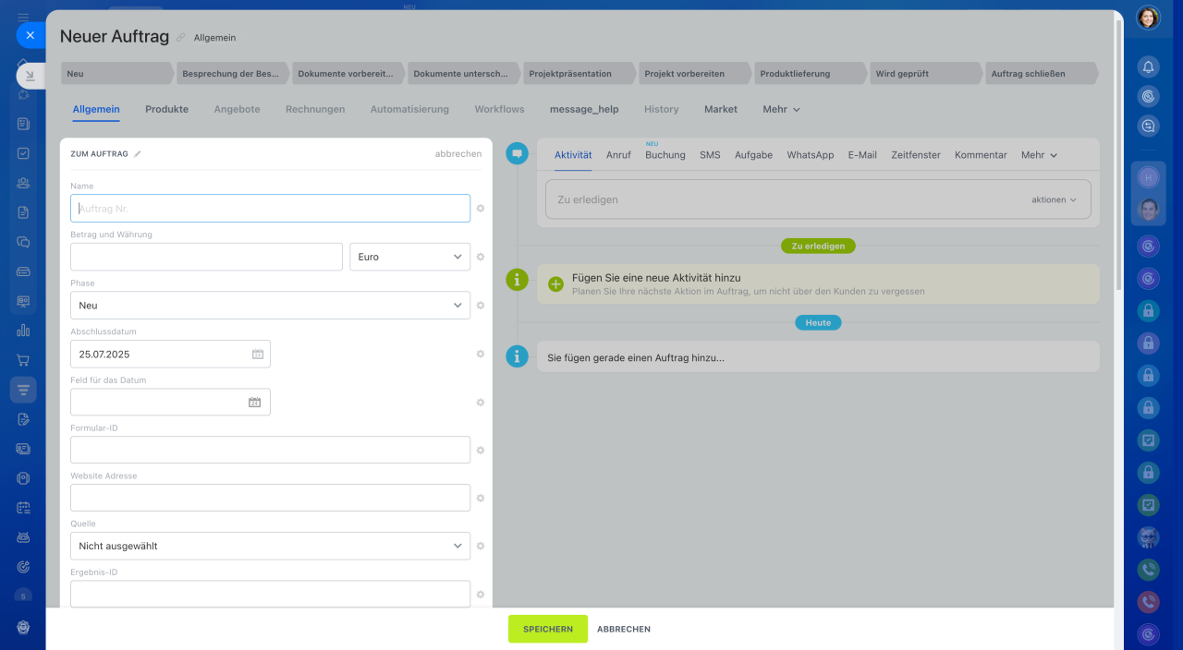Click the green SPEICHERN button
Viewport: 1183px width, 650px height.
[548, 629]
